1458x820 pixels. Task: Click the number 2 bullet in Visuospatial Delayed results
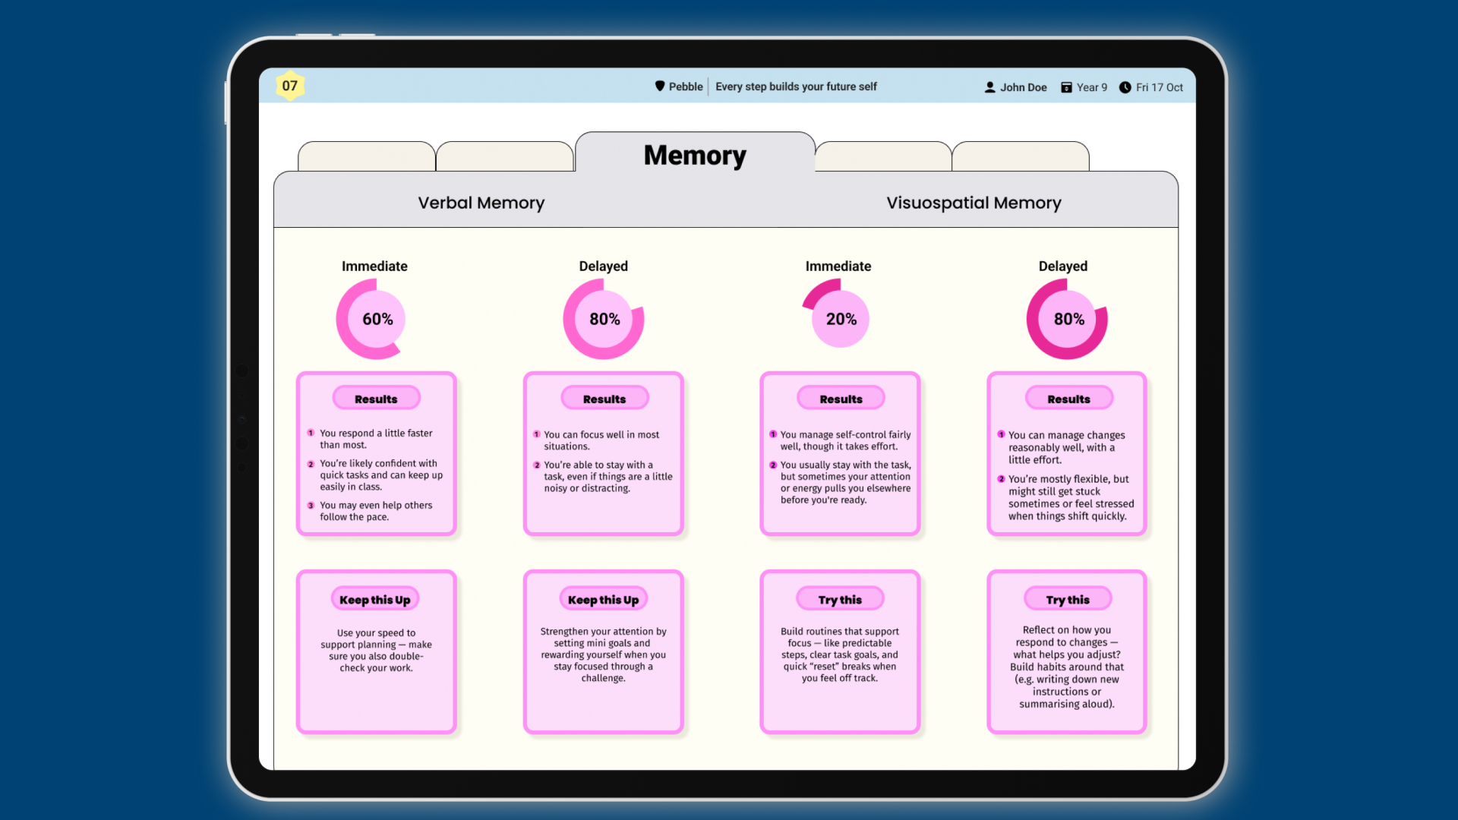(1001, 479)
